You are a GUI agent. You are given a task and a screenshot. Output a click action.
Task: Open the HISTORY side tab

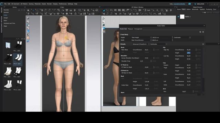(x=1, y=10)
